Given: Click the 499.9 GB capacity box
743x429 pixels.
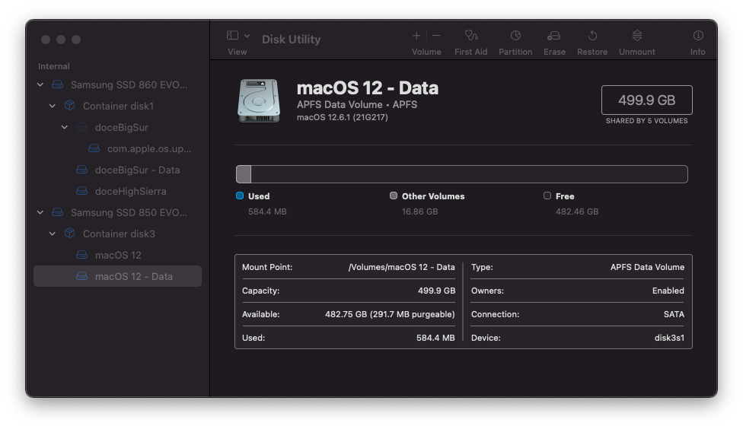Looking at the screenshot, I should [647, 100].
